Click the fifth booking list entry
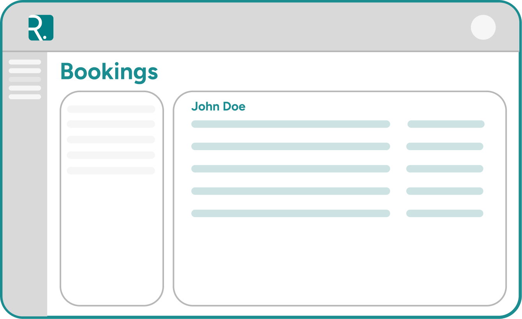Image resolution: width=522 pixels, height=319 pixels. (111, 170)
